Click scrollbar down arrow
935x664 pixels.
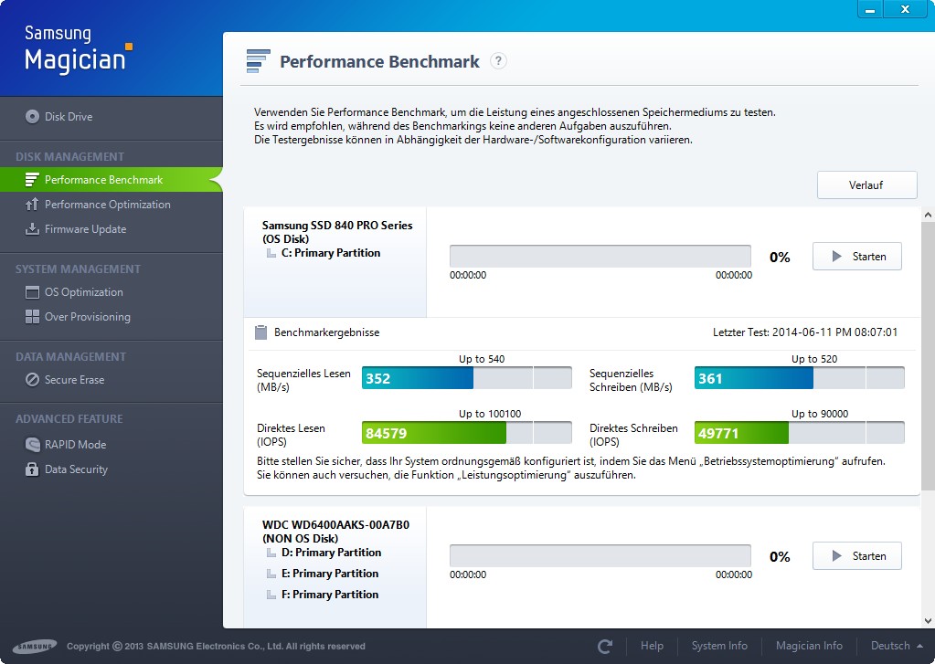click(x=928, y=620)
